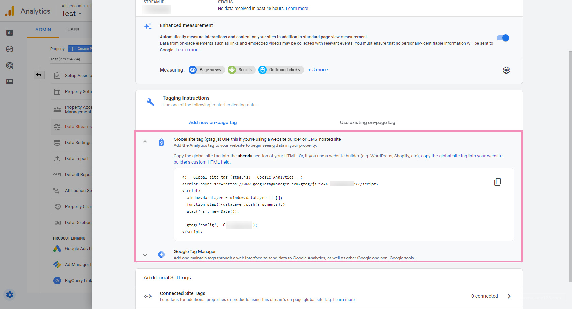Select the Use existing on-page tag tab
The height and width of the screenshot is (309, 572).
pos(368,123)
